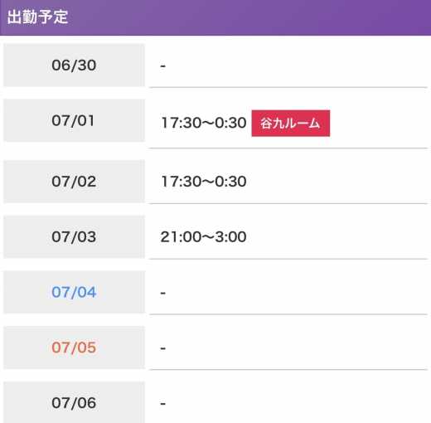Select the red 07/05 date cell
Image resolution: width=431 pixels, height=423 pixels.
point(74,348)
